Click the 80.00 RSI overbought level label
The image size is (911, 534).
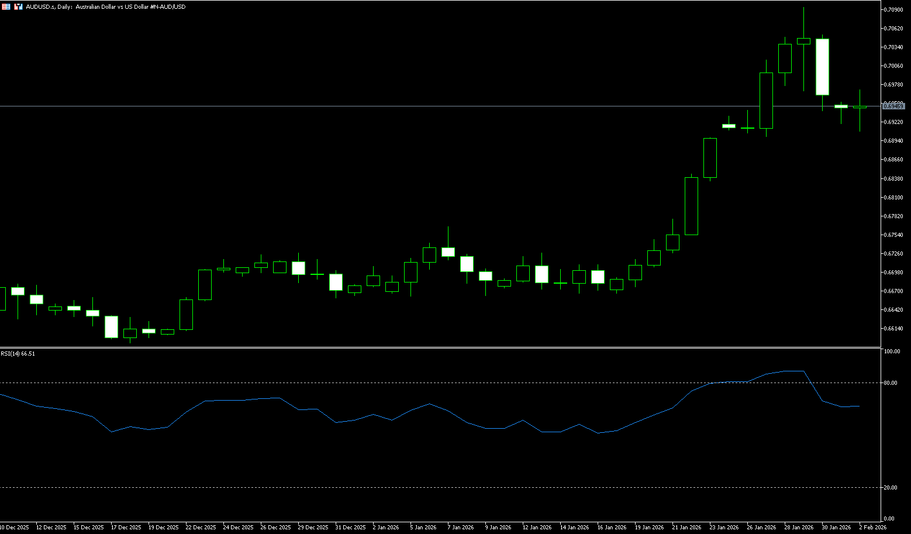pyautogui.click(x=891, y=383)
